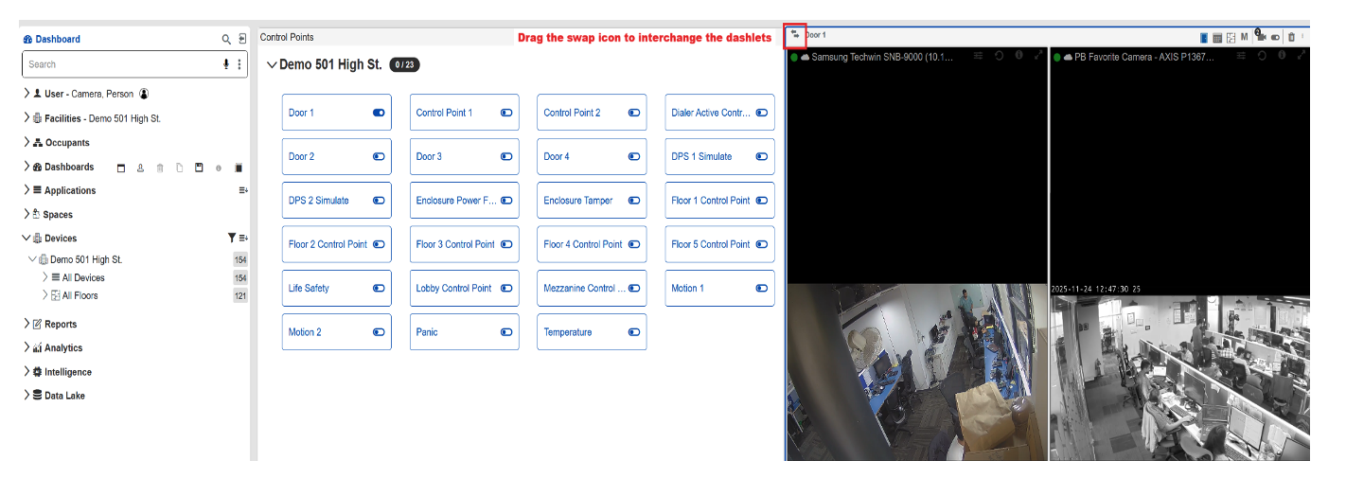
Task: Toggle the pill switch in Door 1 toolbar
Action: pyautogui.click(x=1276, y=38)
